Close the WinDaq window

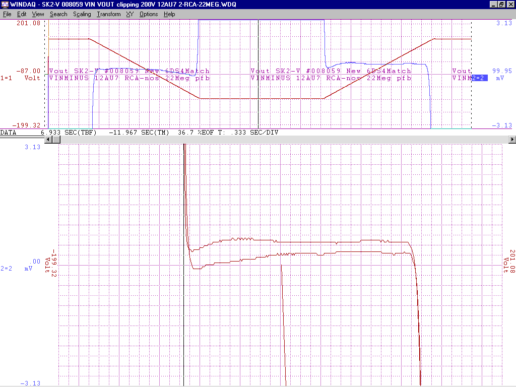[x=510, y=5]
